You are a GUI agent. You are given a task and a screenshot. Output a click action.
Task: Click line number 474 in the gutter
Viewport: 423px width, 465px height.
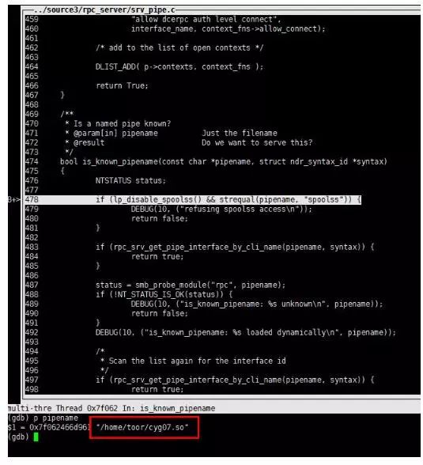[x=32, y=161]
